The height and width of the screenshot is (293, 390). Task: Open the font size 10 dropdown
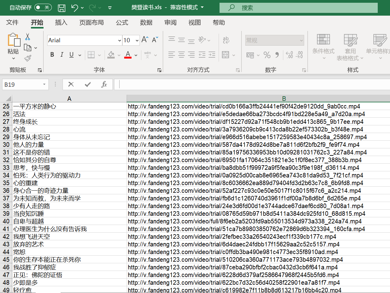pos(137,40)
